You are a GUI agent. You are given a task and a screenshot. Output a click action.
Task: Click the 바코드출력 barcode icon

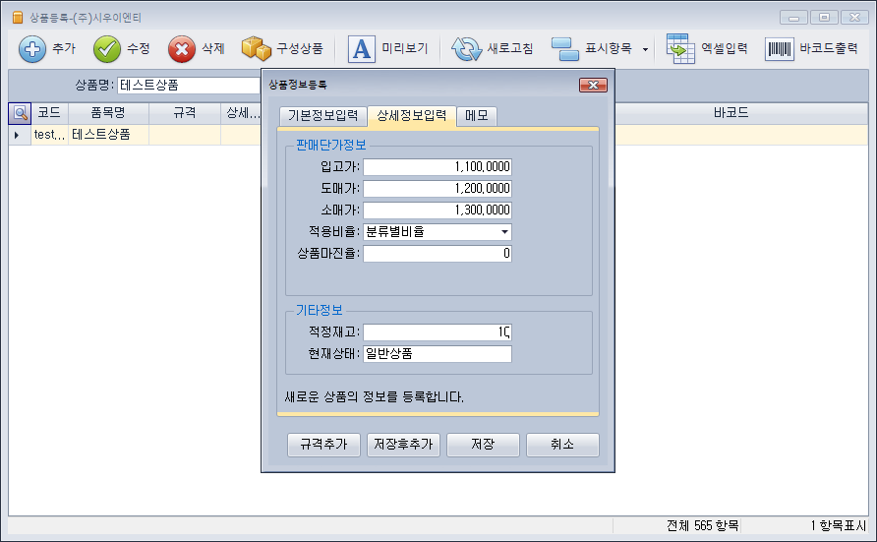pos(779,49)
